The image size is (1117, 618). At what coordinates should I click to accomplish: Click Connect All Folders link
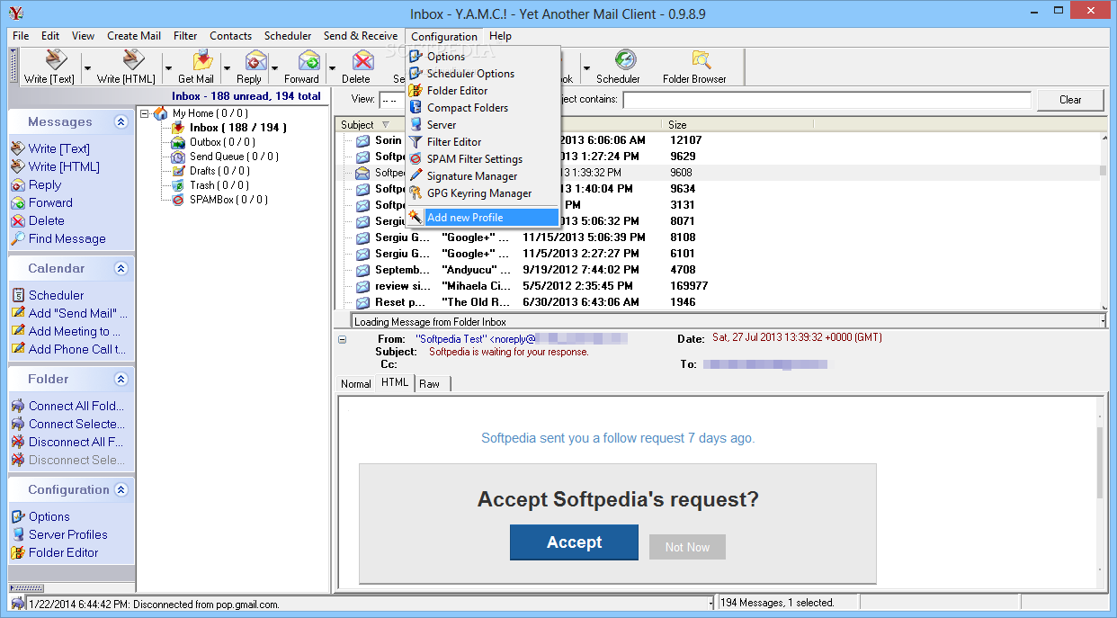click(76, 406)
